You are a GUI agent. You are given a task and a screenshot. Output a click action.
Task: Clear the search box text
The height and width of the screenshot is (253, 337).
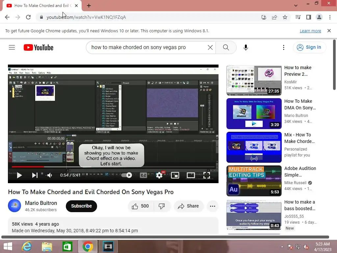(210, 47)
